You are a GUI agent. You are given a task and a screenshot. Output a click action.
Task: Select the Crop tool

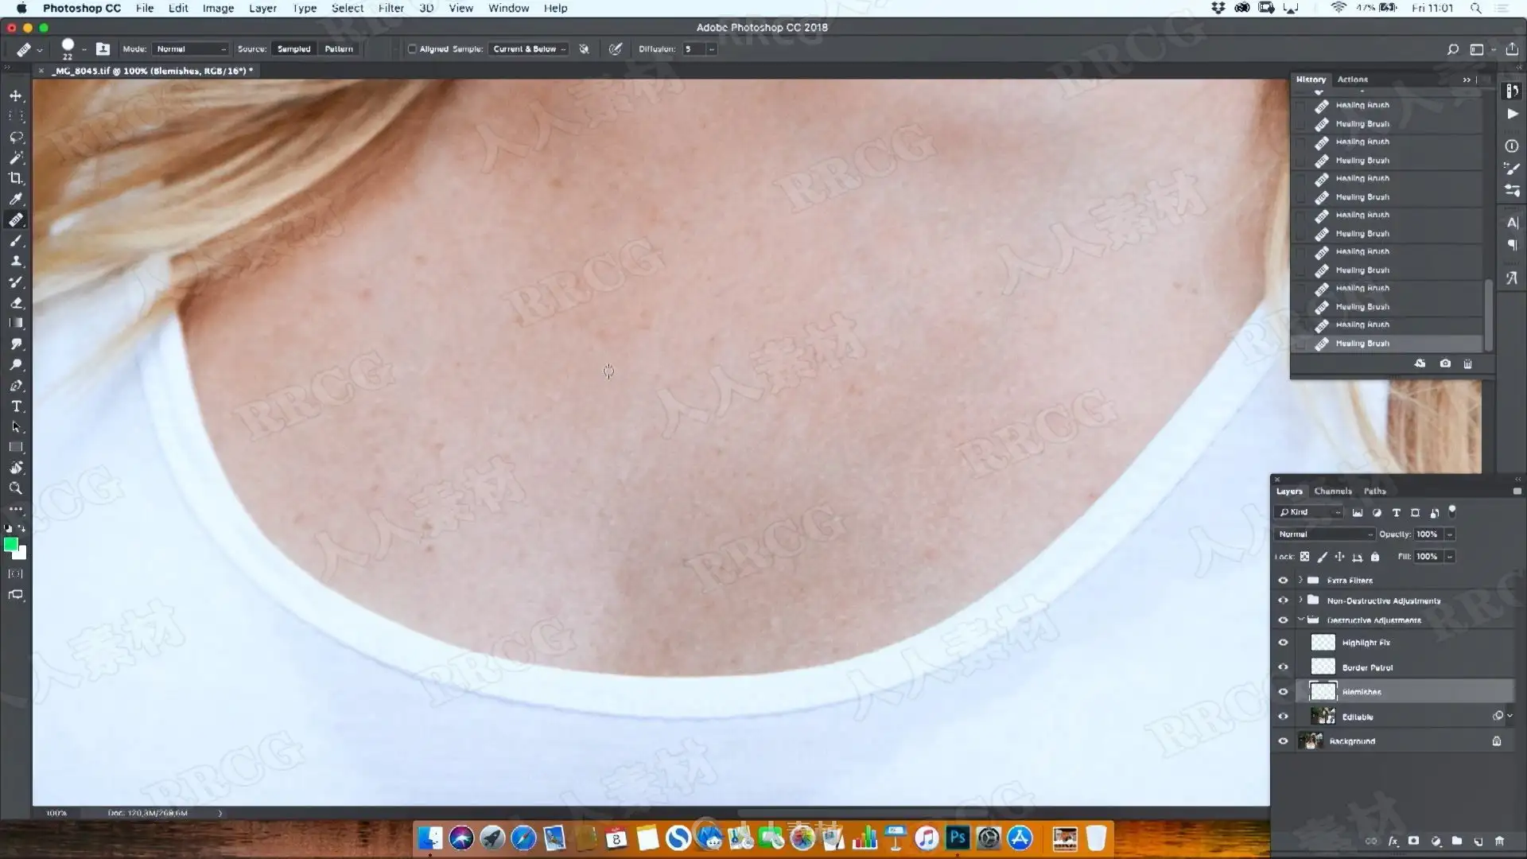pyautogui.click(x=16, y=178)
